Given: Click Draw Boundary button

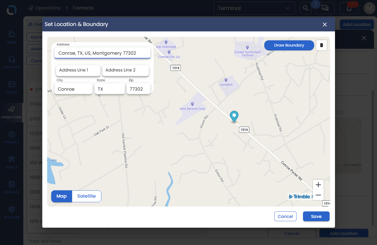Looking at the screenshot, I should click(x=289, y=45).
